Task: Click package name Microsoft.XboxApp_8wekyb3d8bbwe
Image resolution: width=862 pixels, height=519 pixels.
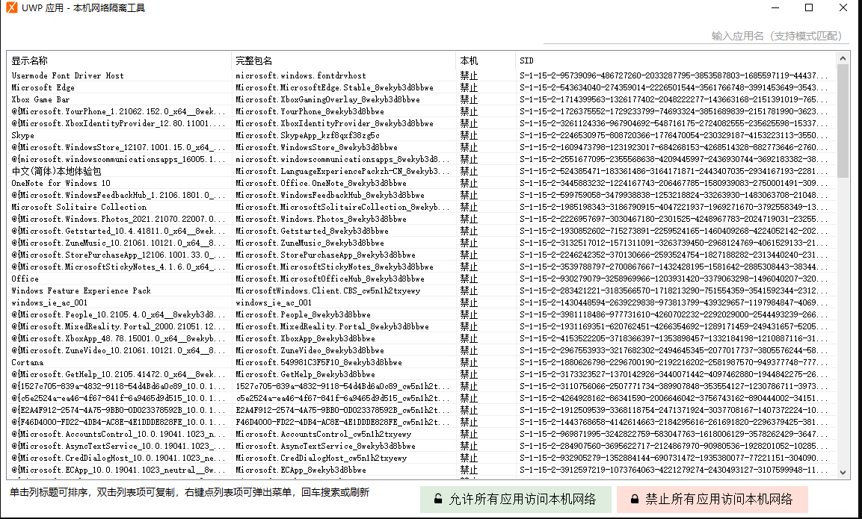Action: pos(305,338)
